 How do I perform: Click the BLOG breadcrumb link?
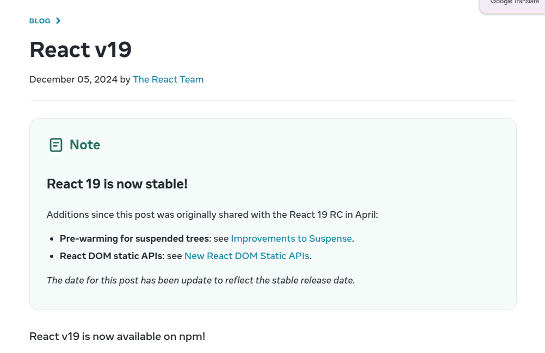pyautogui.click(x=40, y=21)
